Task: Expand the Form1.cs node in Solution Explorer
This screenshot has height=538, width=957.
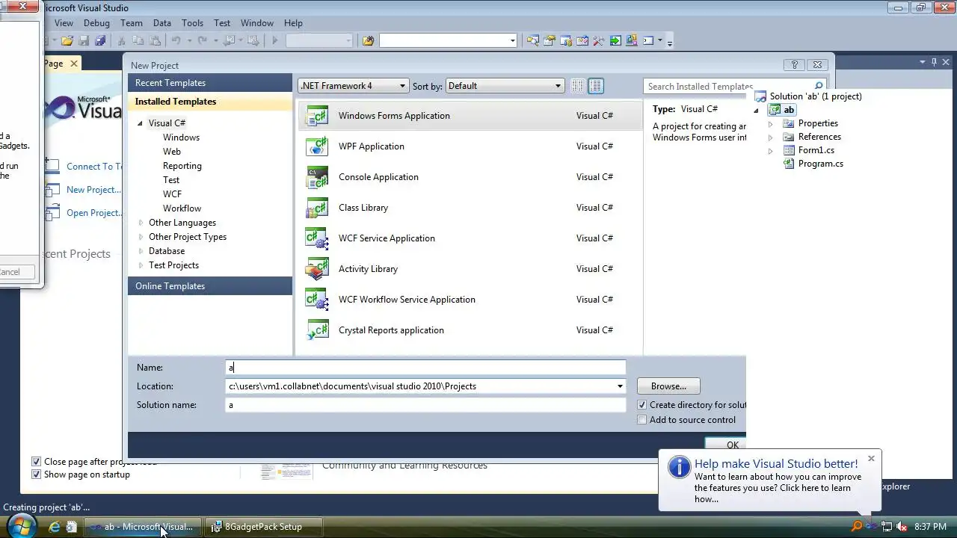Action: pos(771,151)
